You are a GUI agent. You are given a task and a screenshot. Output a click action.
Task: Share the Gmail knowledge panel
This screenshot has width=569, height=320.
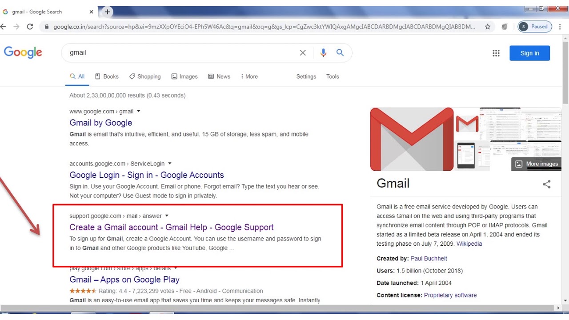(x=547, y=184)
